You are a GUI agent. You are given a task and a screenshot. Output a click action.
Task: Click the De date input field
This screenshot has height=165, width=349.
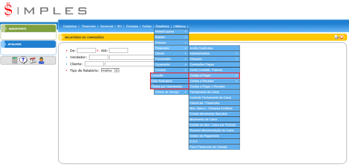click(86, 50)
